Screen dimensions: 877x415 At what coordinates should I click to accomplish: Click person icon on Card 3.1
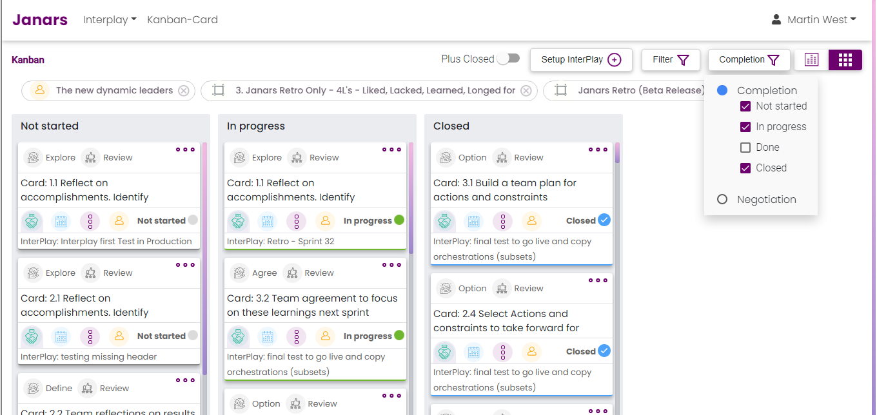pyautogui.click(x=531, y=221)
